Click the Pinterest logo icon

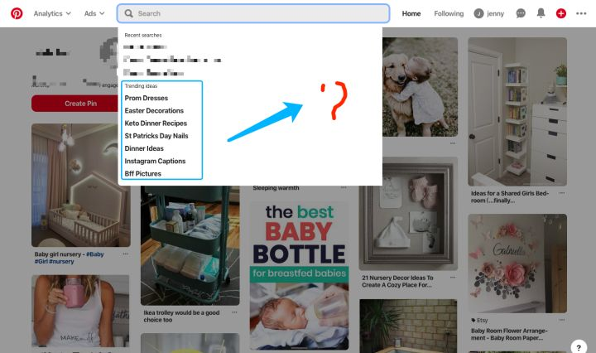click(x=17, y=13)
